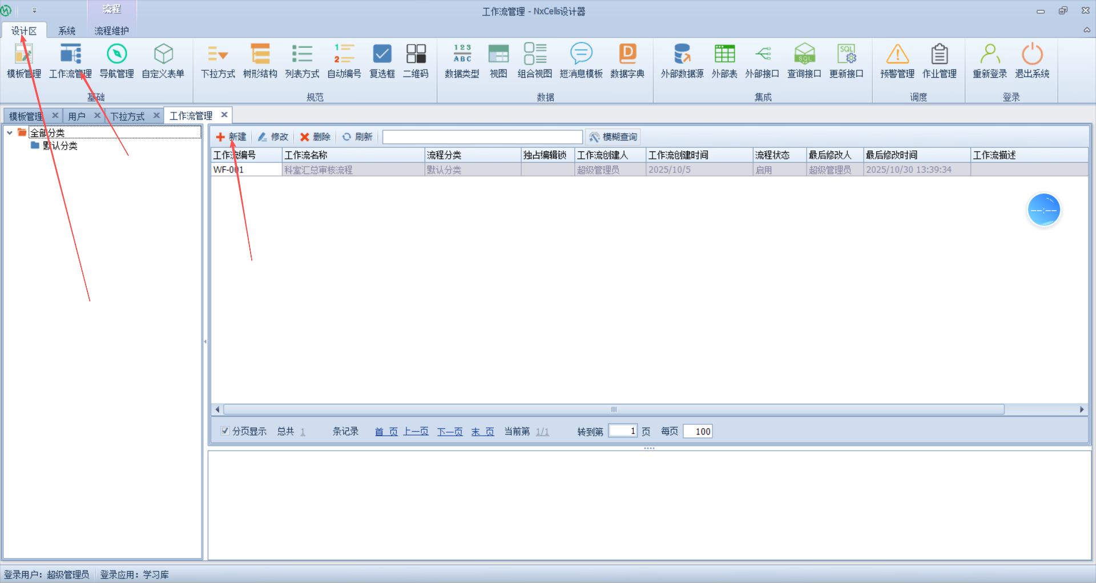Collapse the ribbon with top-right chevron
The width and height of the screenshot is (1096, 583).
tap(1086, 30)
